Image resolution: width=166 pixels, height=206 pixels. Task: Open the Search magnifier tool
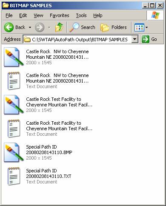tap(82, 27)
